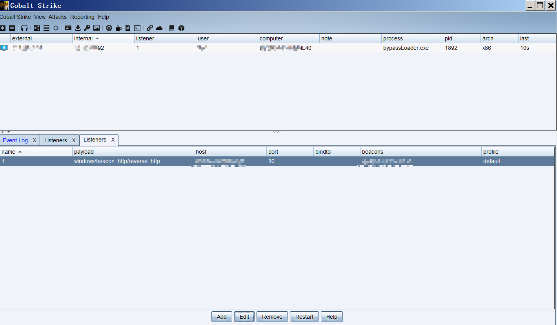The image size is (557, 325).
Task: Open screenshots via the picture icon
Action: tap(96, 28)
